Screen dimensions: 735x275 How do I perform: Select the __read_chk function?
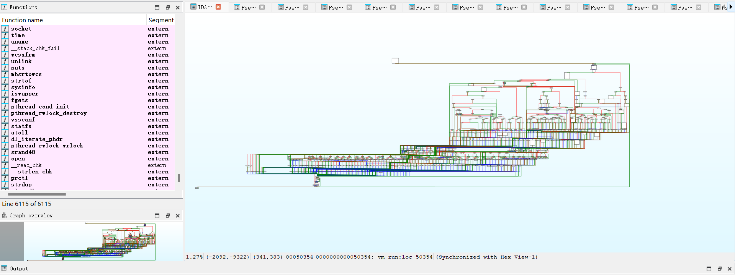(x=88, y=165)
